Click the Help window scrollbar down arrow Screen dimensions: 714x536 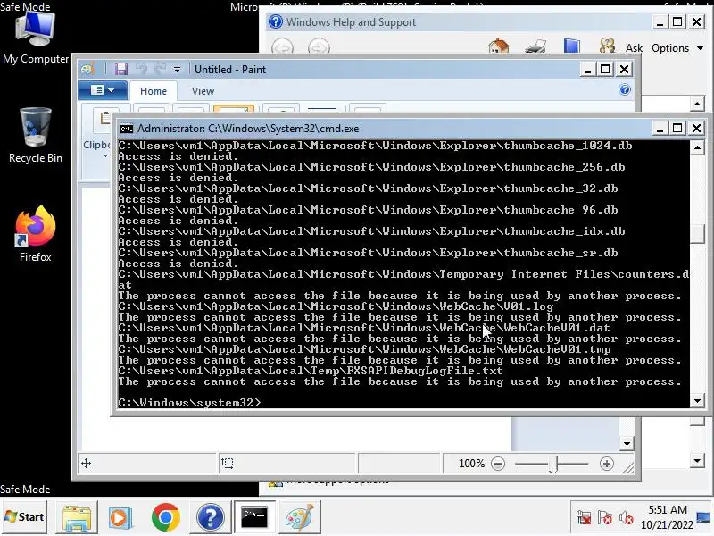[697, 461]
